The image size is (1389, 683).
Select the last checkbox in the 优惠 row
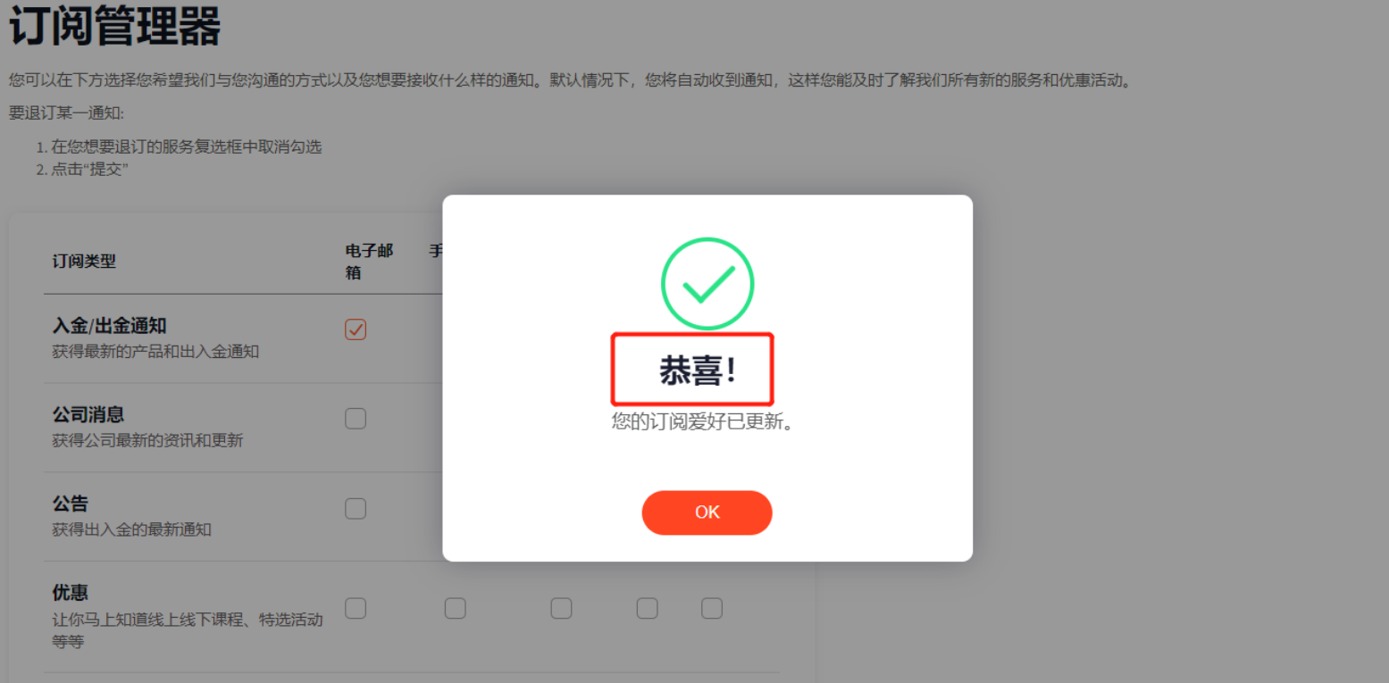pos(711,608)
